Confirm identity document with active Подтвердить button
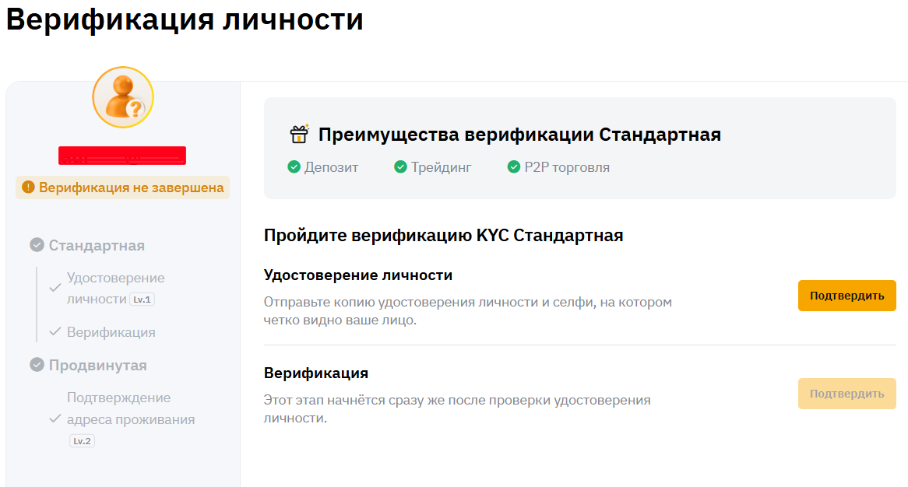The height and width of the screenshot is (487, 908). (846, 296)
